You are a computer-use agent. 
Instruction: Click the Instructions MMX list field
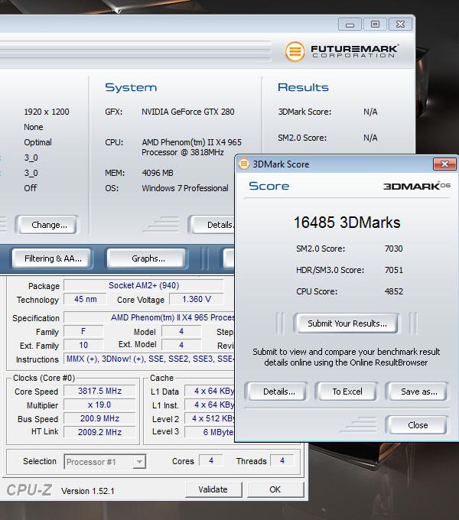click(x=149, y=359)
